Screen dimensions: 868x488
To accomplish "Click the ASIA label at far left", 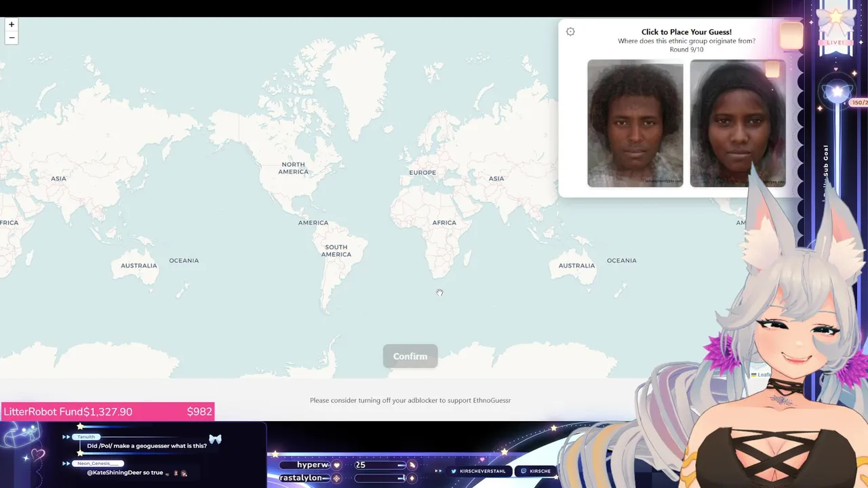I will coord(58,179).
